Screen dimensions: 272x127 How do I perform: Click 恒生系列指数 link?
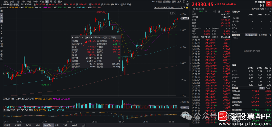pos(258,9)
